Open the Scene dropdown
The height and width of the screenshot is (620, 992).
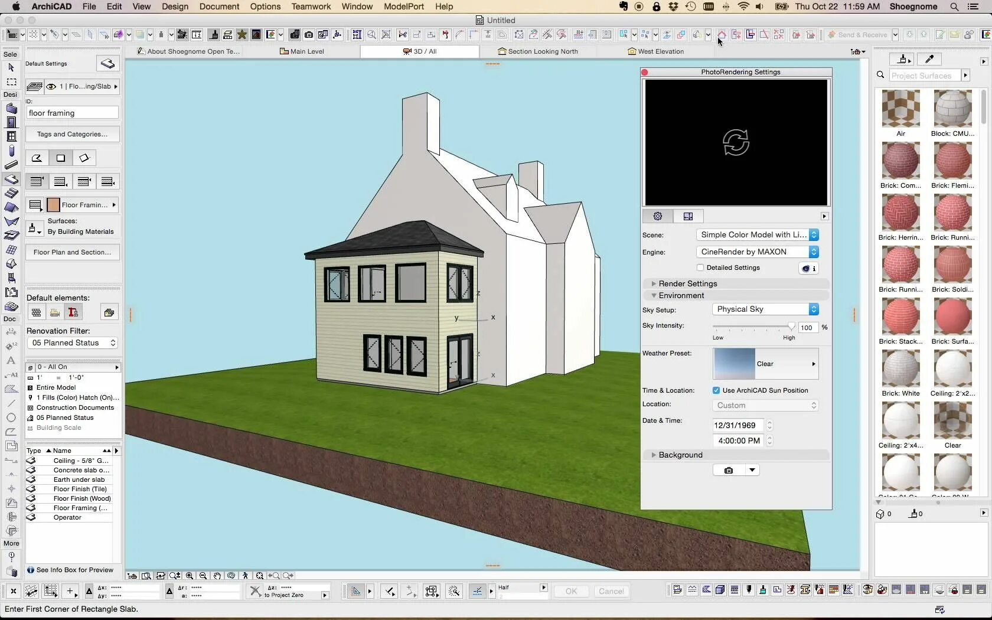point(757,234)
